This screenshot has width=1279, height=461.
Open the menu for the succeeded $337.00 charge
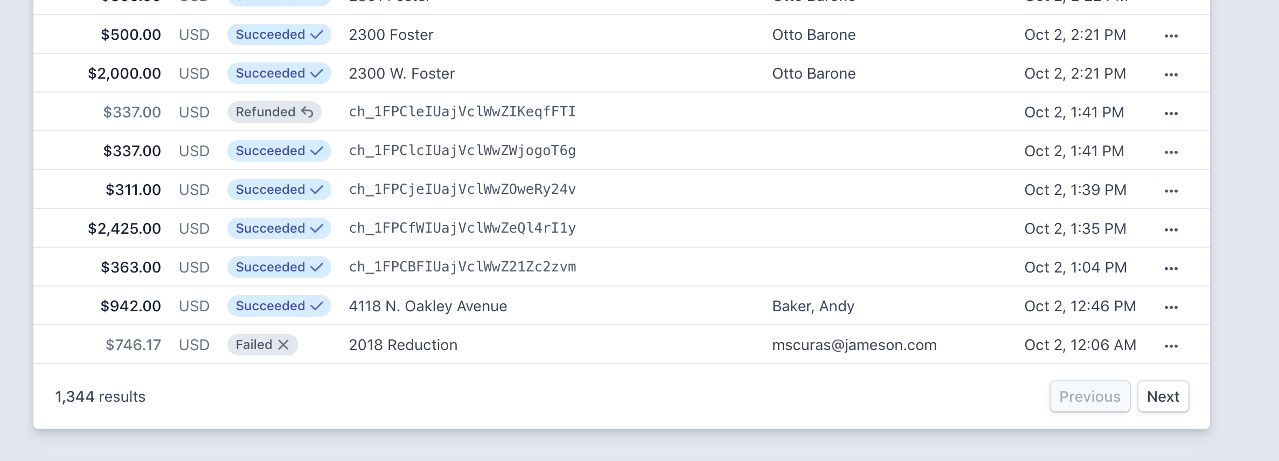[1171, 152]
